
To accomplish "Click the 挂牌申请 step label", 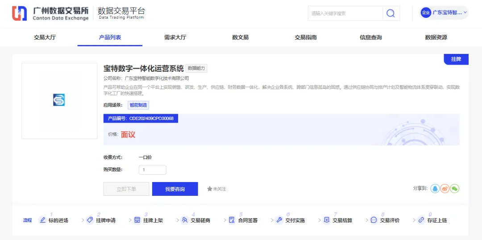I will point(106,220).
